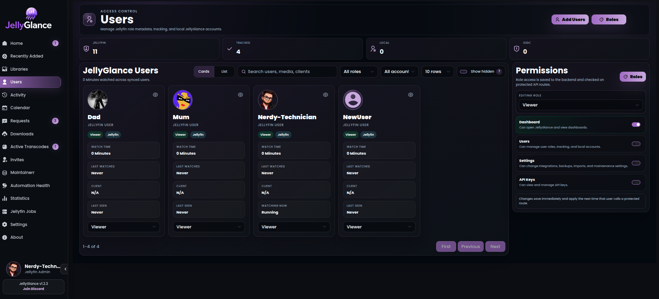Screen dimensions: 659x299
Task: Toggle the Show hidden switch
Action: tap(464, 72)
